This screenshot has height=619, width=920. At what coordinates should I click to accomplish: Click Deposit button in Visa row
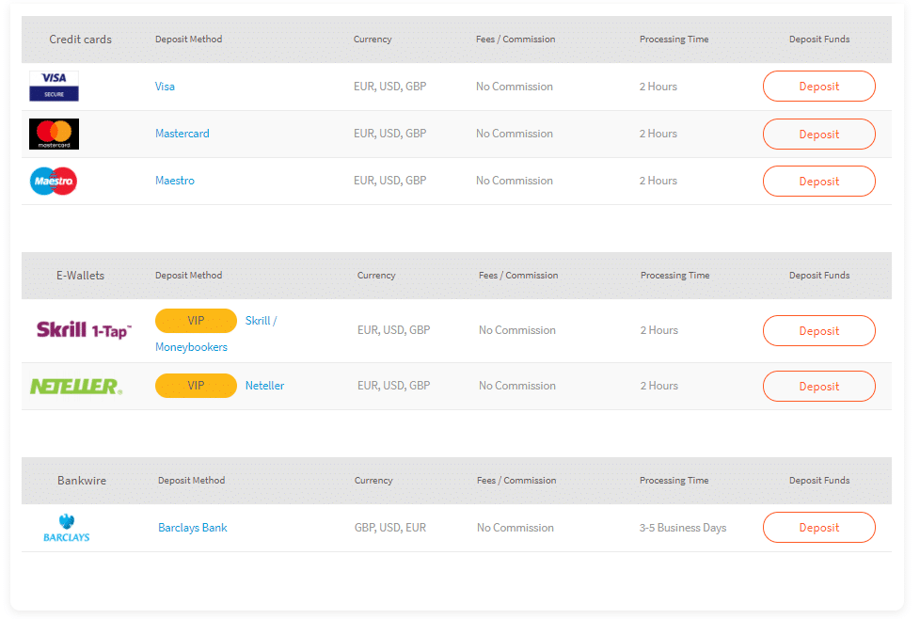819,87
